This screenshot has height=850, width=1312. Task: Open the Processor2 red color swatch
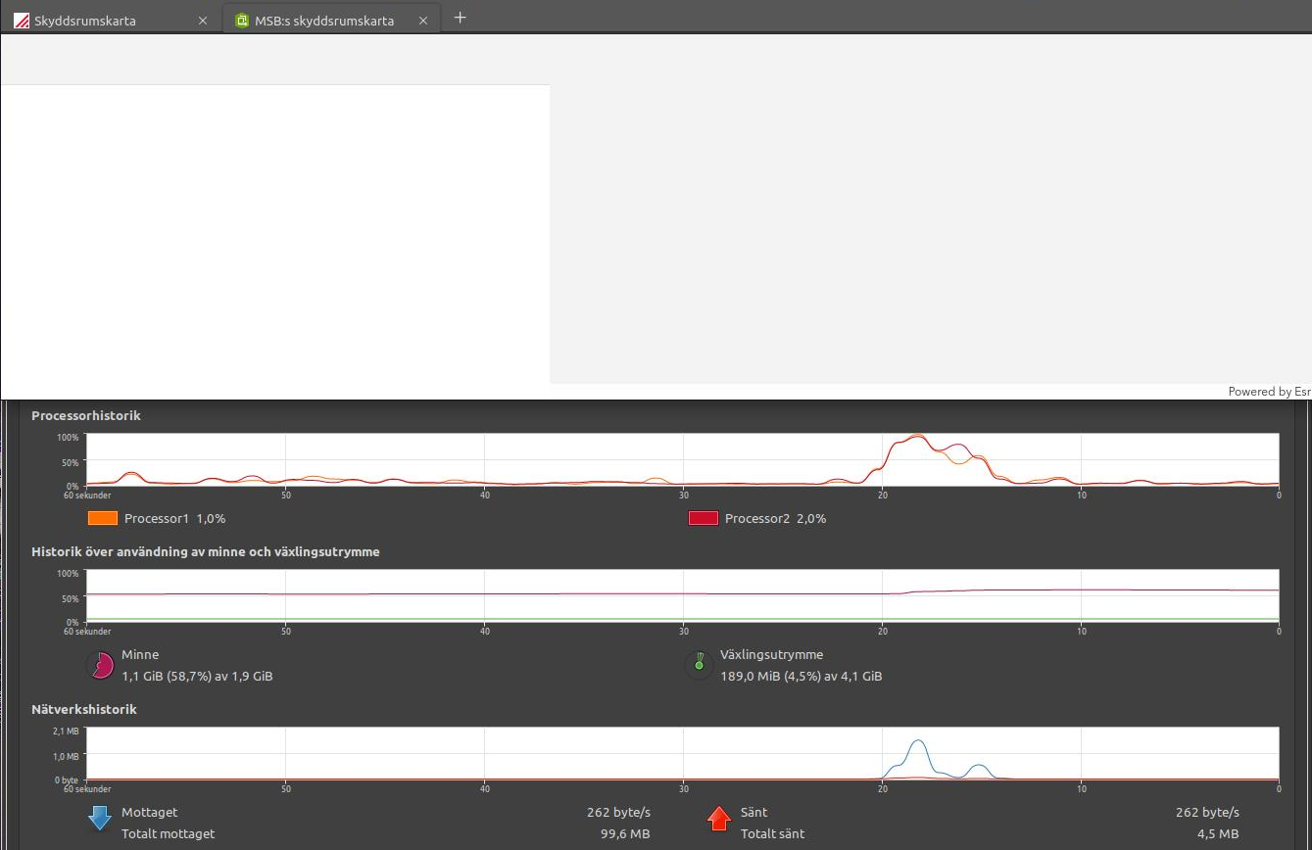point(704,518)
